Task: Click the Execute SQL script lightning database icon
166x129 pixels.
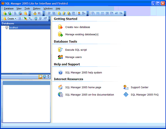Action: (x=60, y=50)
